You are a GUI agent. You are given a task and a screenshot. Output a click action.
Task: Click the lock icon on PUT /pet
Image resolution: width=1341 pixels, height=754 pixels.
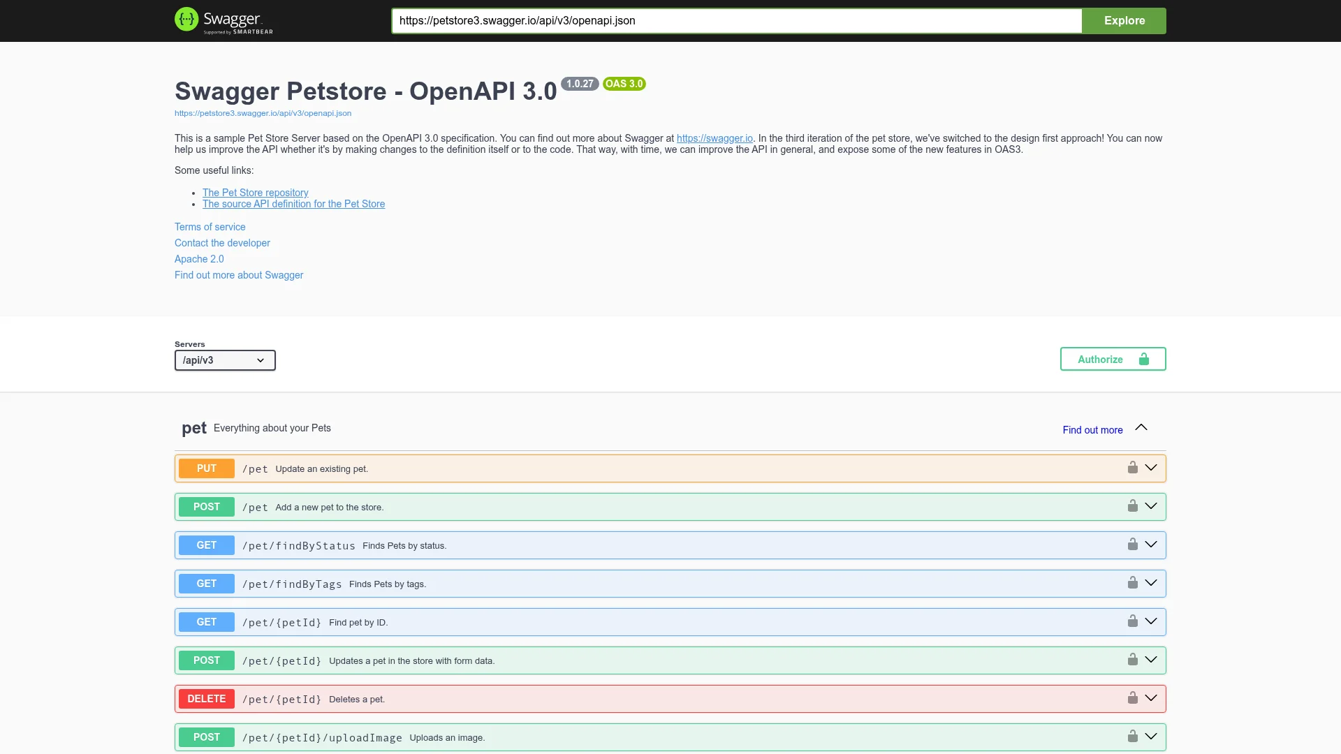click(1131, 468)
